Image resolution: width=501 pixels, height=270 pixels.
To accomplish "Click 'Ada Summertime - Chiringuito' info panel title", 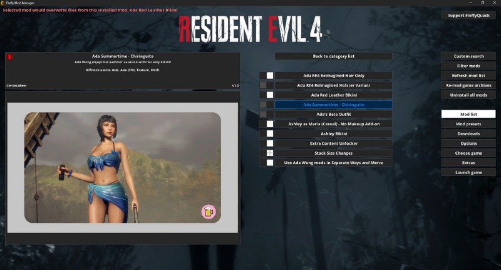I will 123,56.
